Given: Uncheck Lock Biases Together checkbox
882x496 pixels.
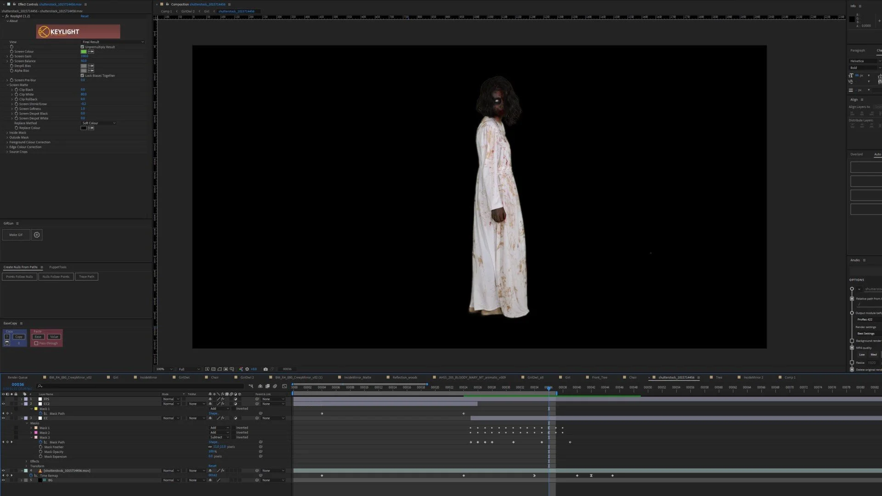Looking at the screenshot, I should [x=83, y=76].
